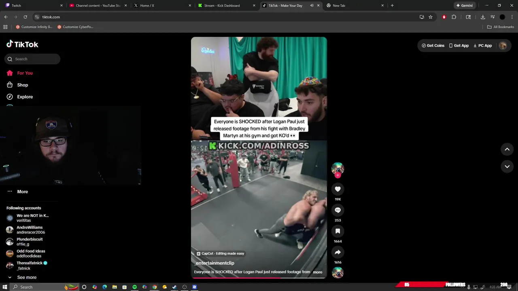Follow creator with red plus badge
This screenshot has width=518, height=291.
[x=338, y=175]
